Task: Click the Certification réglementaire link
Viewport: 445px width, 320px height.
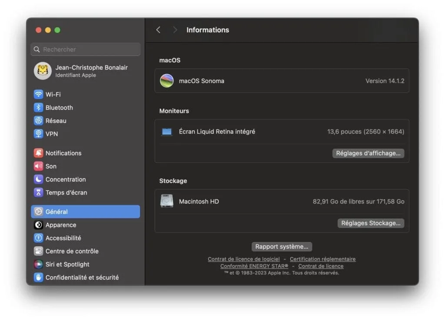Action: coord(322,259)
